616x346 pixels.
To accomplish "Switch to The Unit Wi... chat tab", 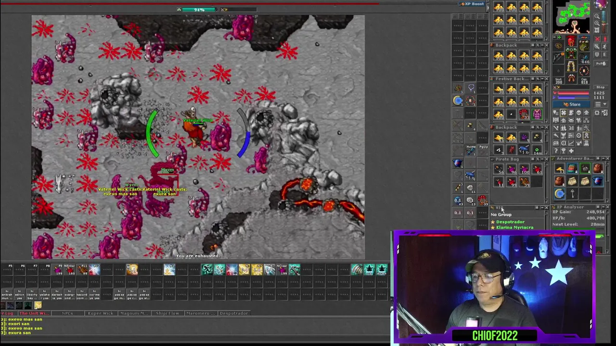I will pyautogui.click(x=35, y=313).
